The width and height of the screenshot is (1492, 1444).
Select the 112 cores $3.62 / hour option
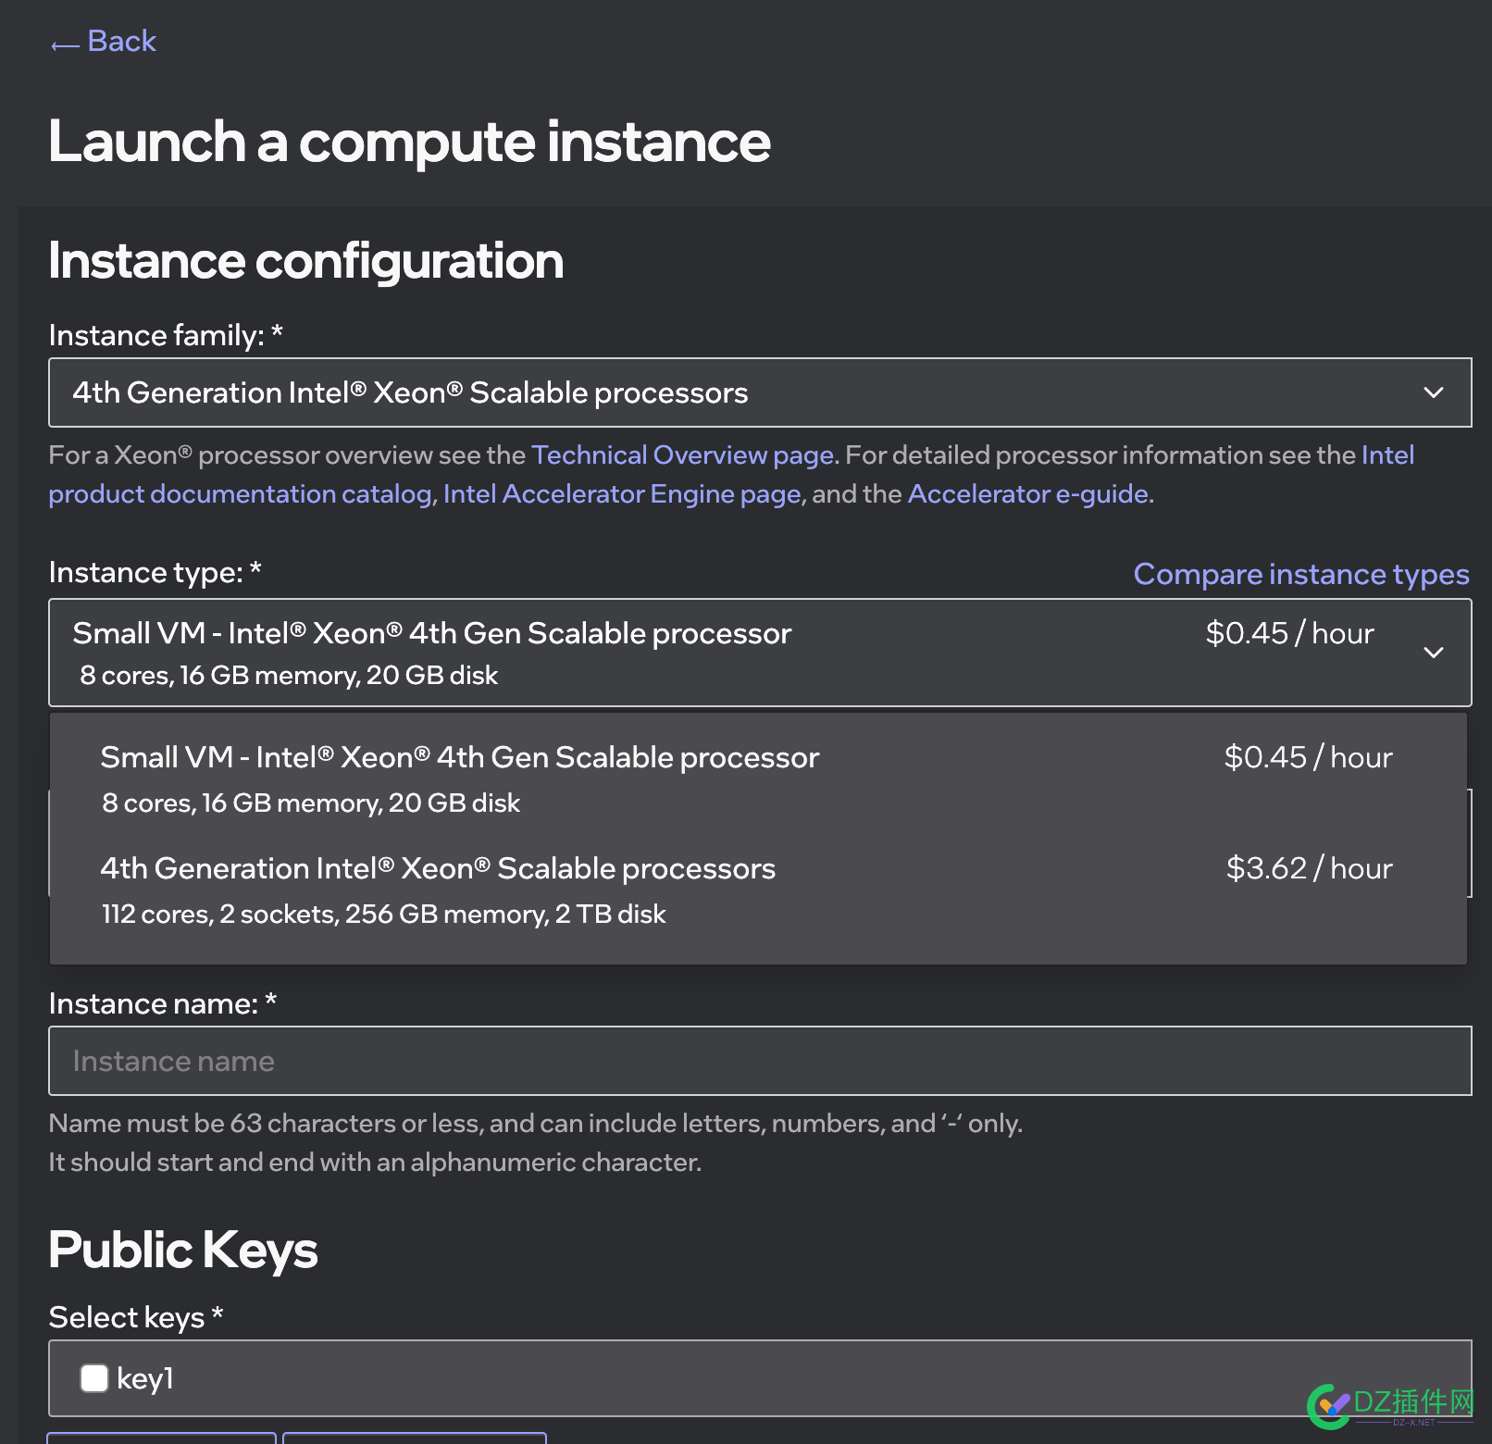coord(758,890)
